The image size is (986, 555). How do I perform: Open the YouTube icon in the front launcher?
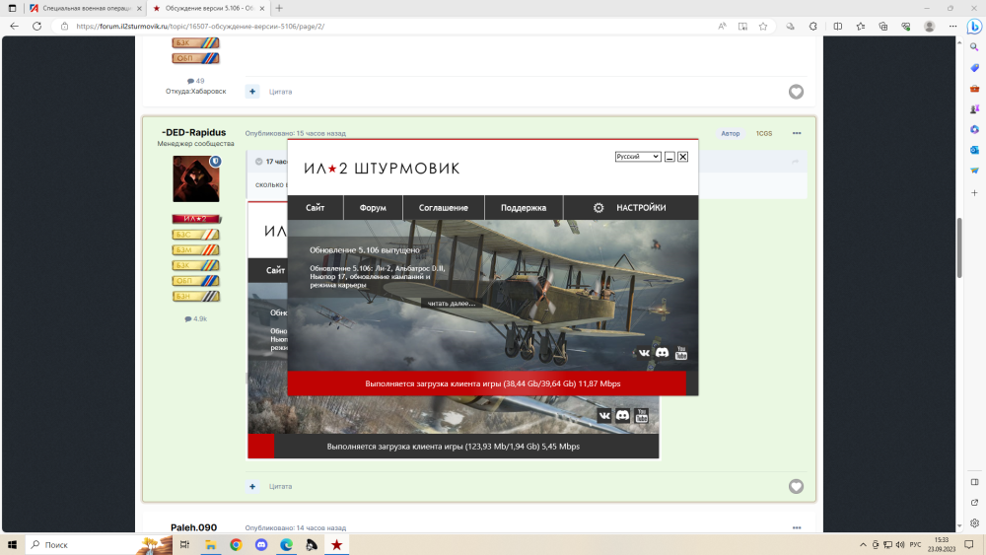(680, 353)
